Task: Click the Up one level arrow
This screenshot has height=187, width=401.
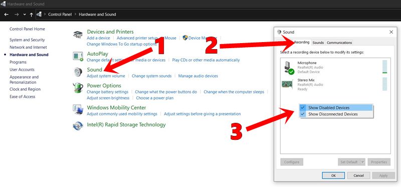Action: click(x=31, y=15)
